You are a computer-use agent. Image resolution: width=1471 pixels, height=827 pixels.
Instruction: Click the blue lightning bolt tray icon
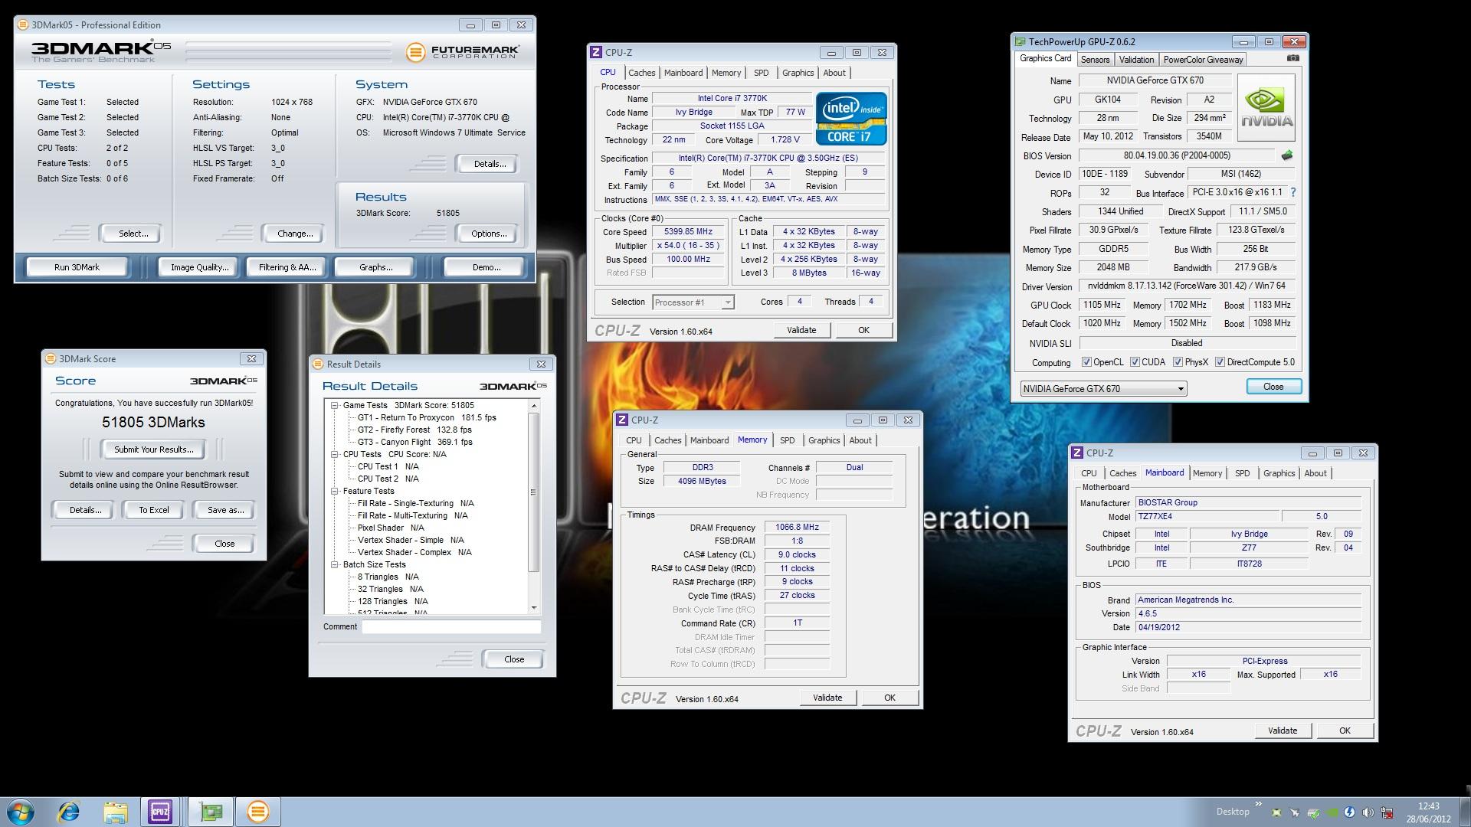click(x=1350, y=812)
